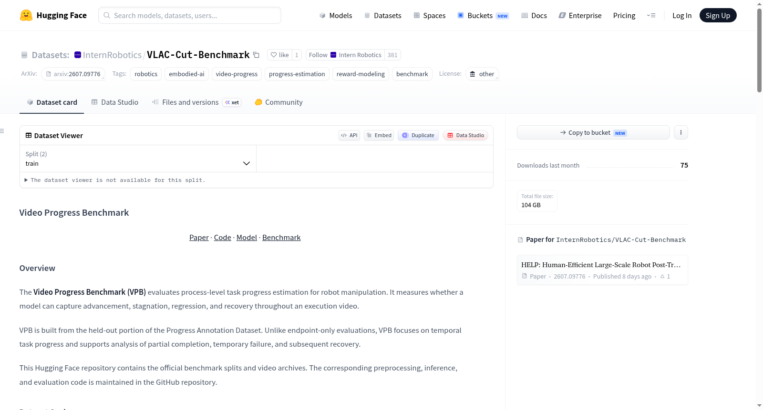Open the Dataset Viewer API button

349,135
